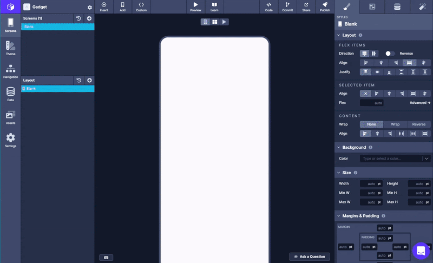
Task: Switch to the Styles brush tab
Action: [x=348, y=6]
